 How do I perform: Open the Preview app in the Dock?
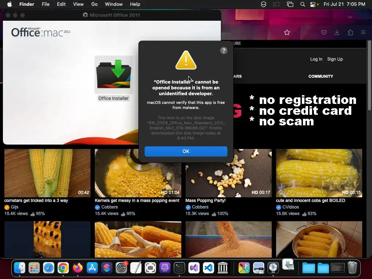[258, 268]
